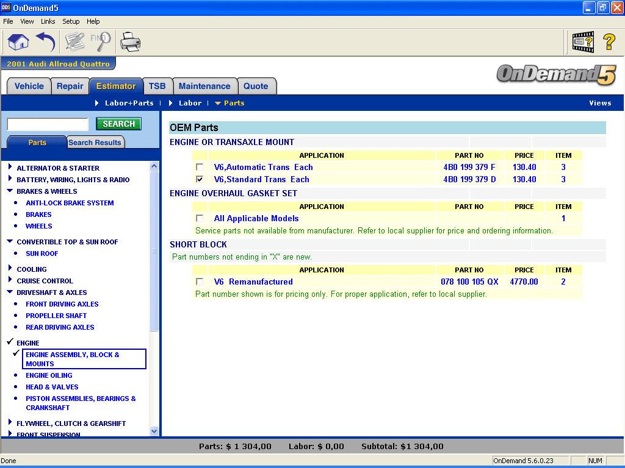Click the sidebar scroll up arrow

point(154,166)
